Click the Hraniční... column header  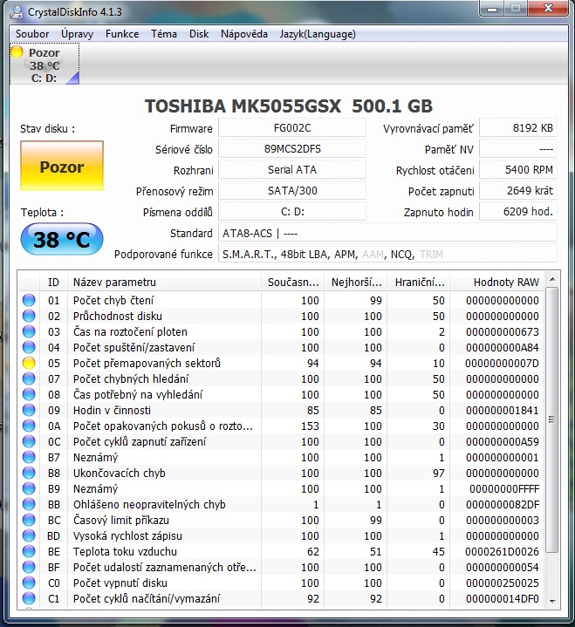(419, 282)
